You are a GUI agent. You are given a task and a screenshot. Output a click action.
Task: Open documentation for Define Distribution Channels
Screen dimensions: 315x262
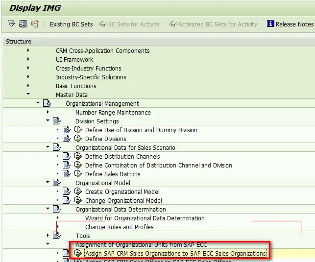67,156
